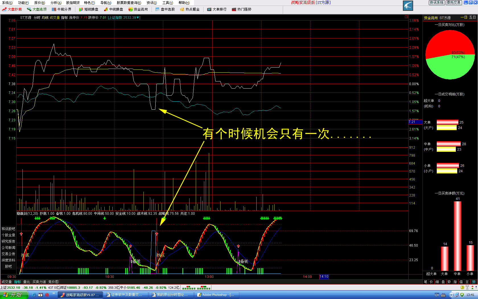Expand hidden system tray icons

(x=451, y=295)
